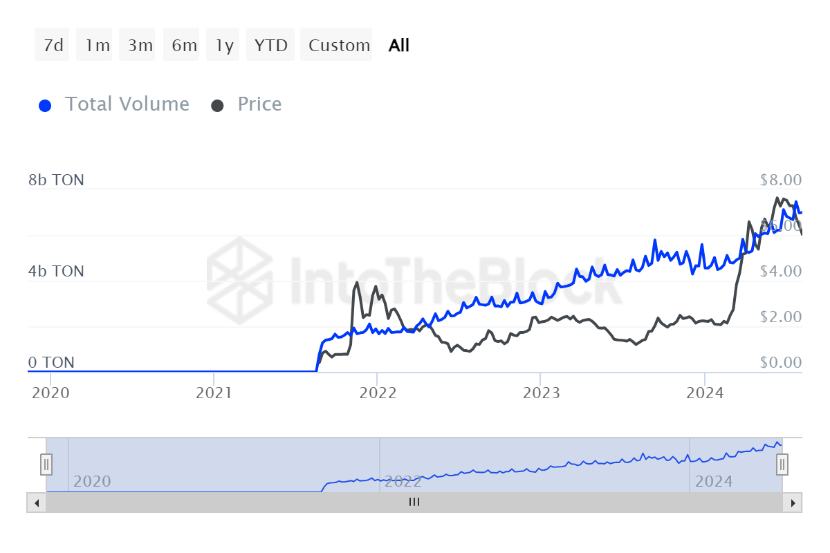Viewport: 830px width, 553px height.
Task: Choose the YTD range option
Action: click(x=270, y=46)
